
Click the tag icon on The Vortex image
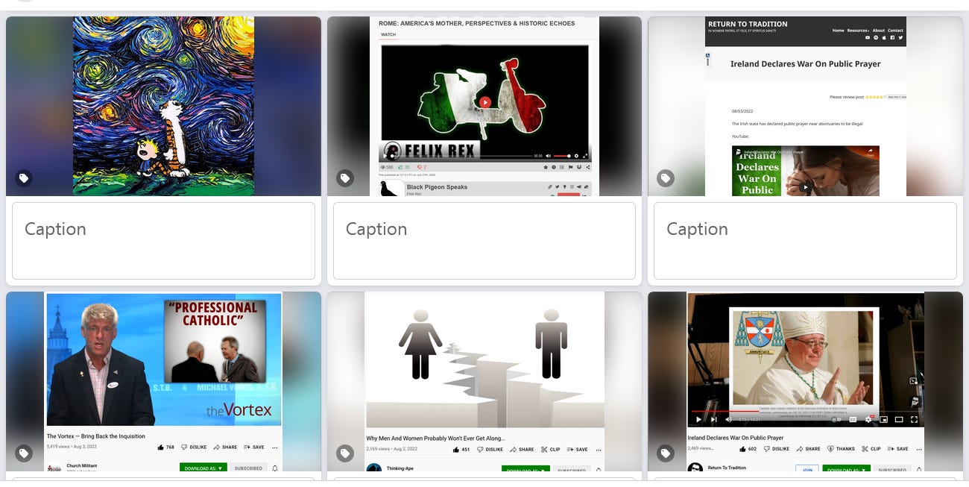tap(24, 453)
